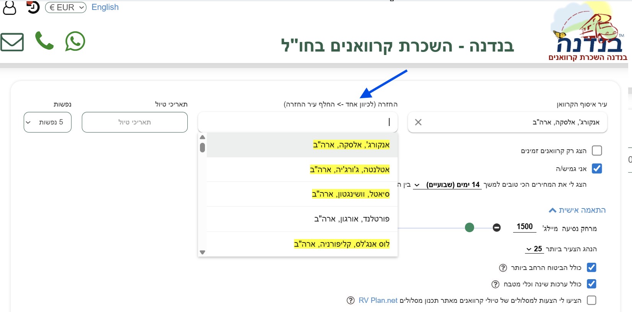Click the WhatsApp contact icon
The height and width of the screenshot is (312, 632).
click(75, 41)
